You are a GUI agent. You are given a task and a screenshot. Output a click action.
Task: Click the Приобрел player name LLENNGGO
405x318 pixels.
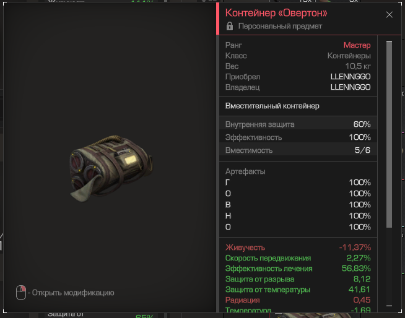pyautogui.click(x=351, y=77)
